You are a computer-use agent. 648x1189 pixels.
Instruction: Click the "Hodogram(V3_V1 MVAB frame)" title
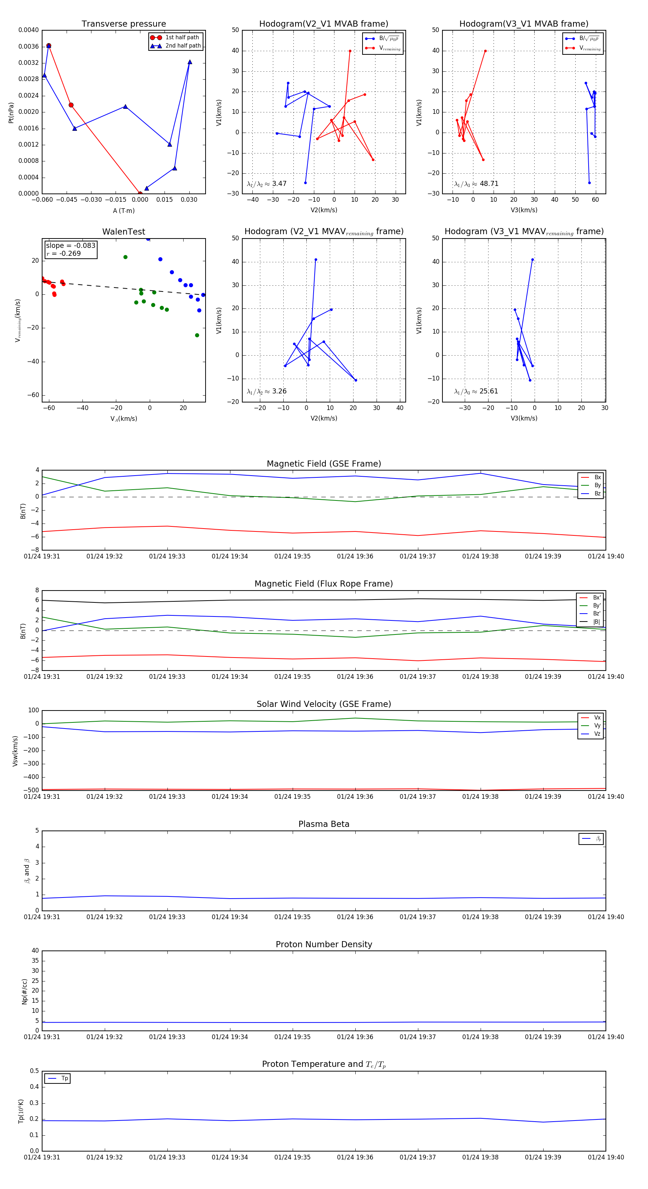coord(524,24)
